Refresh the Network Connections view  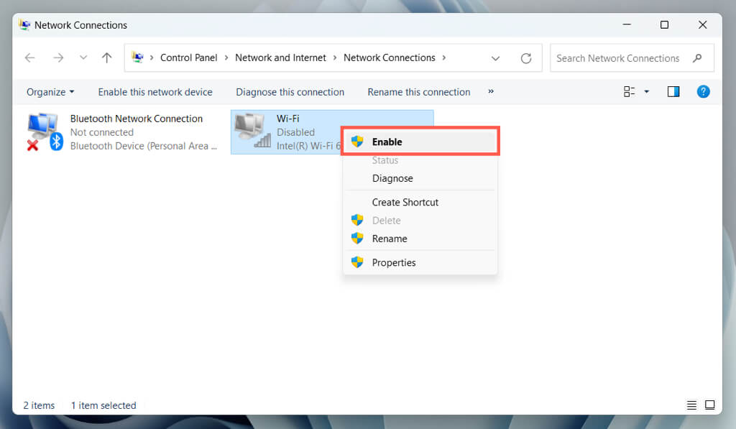[526, 58]
